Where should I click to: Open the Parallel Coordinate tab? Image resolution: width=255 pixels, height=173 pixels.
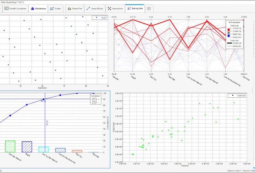15,9
